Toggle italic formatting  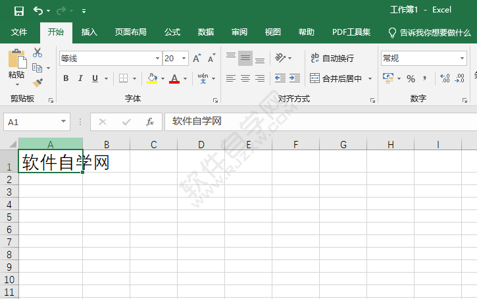click(x=80, y=78)
